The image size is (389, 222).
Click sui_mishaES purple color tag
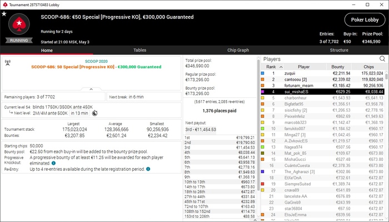262,92
